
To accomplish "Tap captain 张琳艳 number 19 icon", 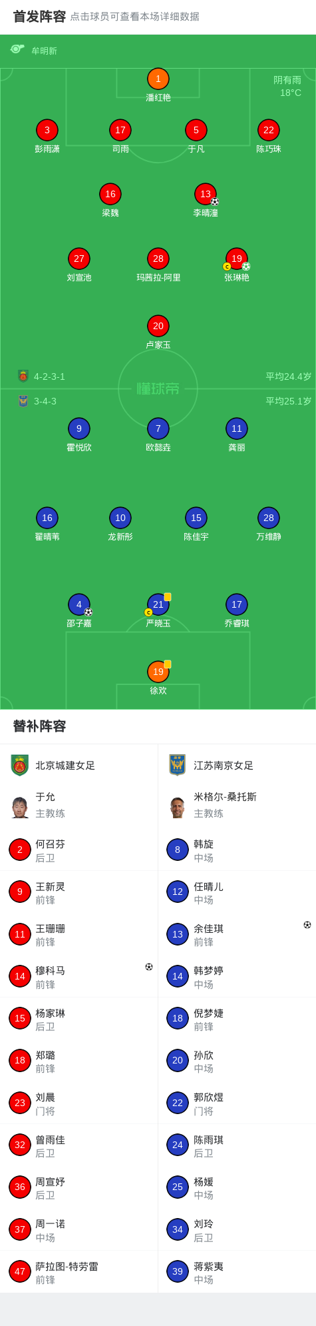I will pos(237,259).
